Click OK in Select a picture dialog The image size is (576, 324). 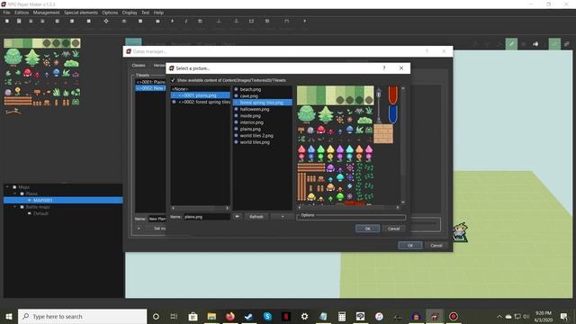click(x=367, y=229)
